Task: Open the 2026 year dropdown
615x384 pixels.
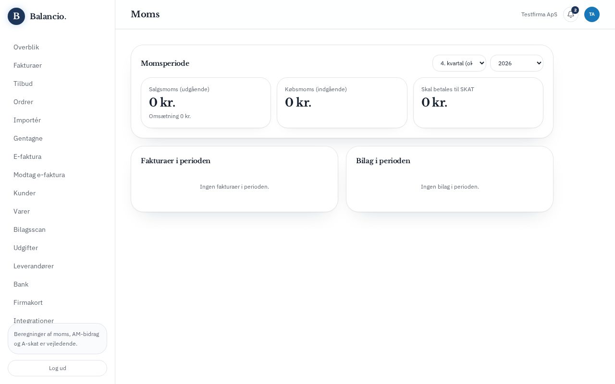Action: coord(517,63)
